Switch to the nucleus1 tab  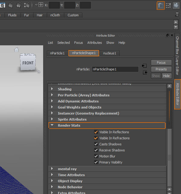110,53
